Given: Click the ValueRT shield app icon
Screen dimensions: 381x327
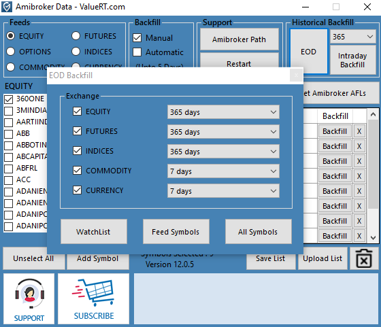Looking at the screenshot, I should [x=7, y=7].
